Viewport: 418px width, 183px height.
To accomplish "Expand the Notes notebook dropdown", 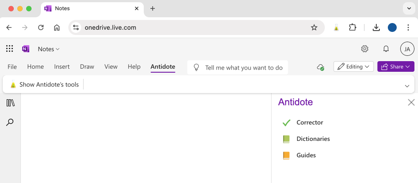I will click(x=48, y=49).
